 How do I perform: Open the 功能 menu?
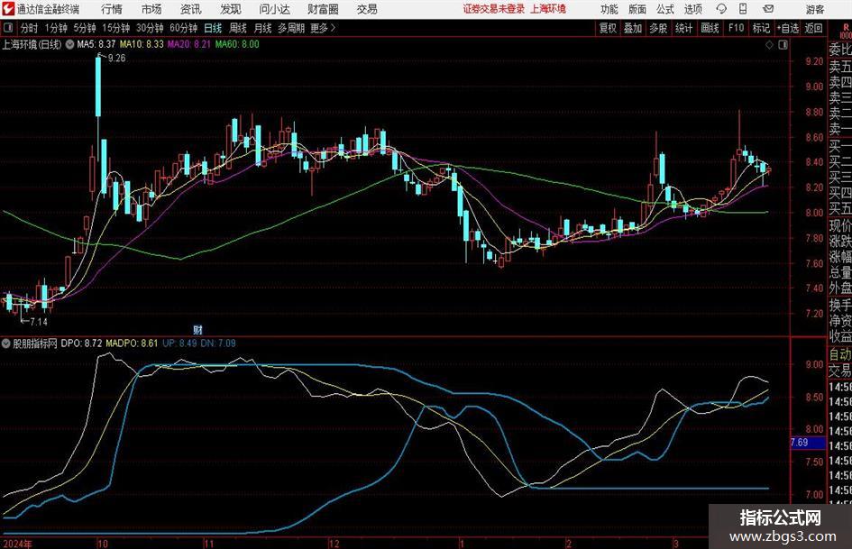tap(609, 9)
